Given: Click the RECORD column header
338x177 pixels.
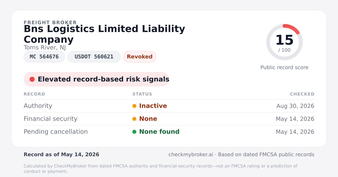Looking at the screenshot, I should (34, 94).
